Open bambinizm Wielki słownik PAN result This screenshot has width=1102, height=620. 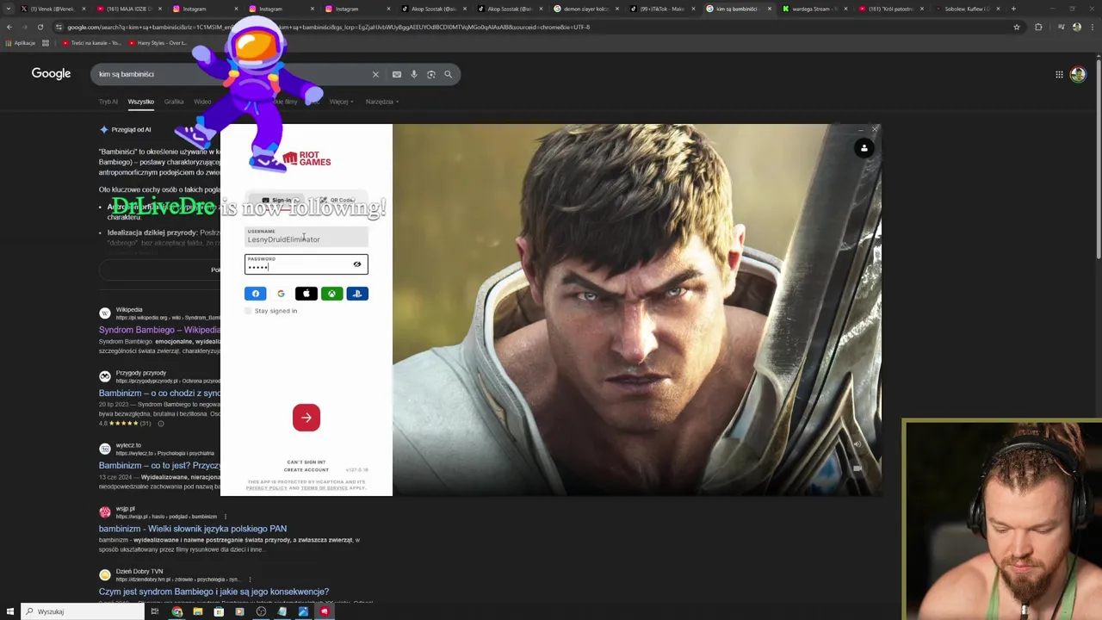(193, 529)
